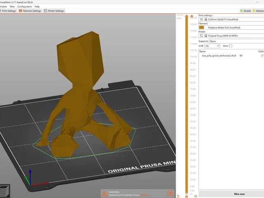264x198 pixels.
Task: Click the Printer Settings tab icon
Action: (45, 11)
